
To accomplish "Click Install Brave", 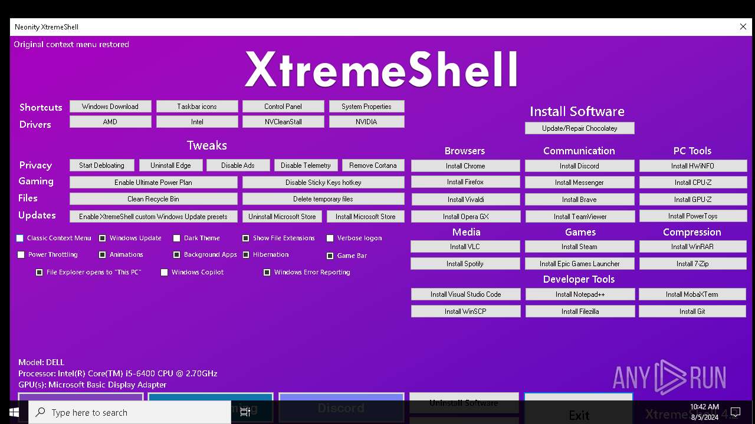I will coord(579,200).
